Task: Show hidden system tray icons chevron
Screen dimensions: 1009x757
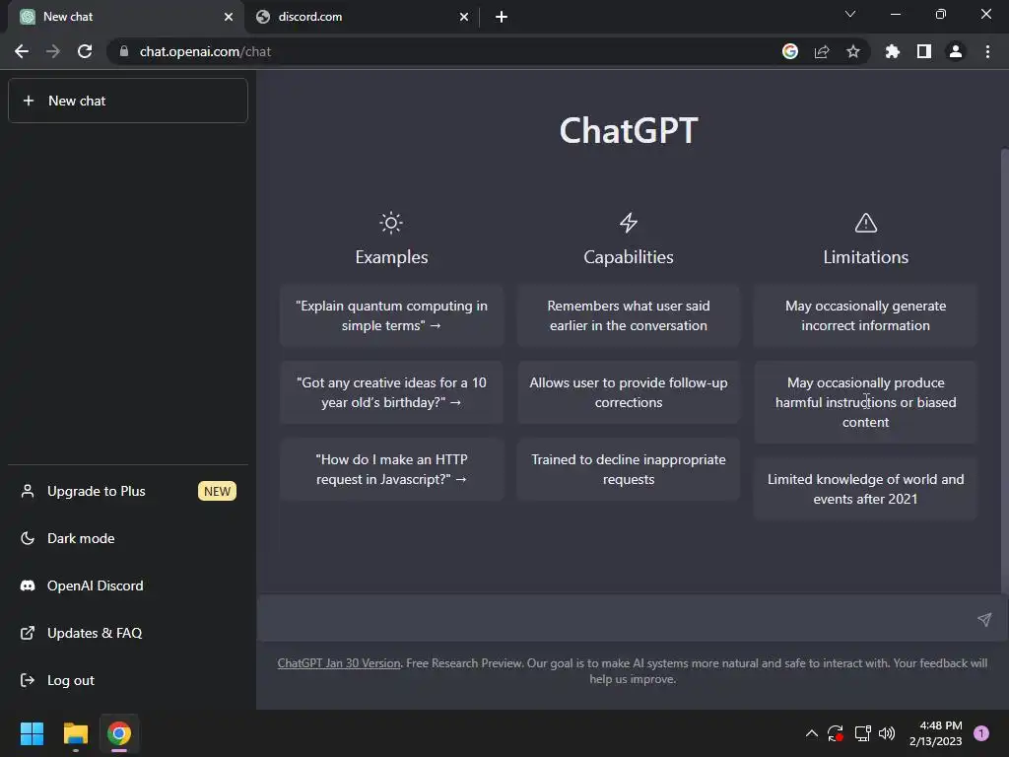Action: (x=812, y=733)
